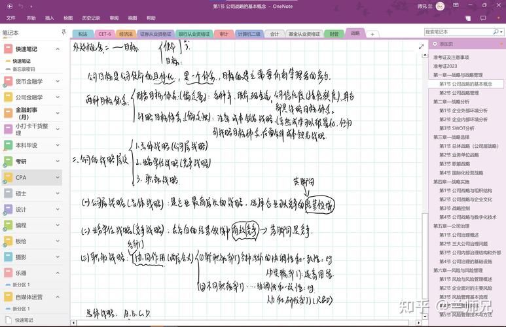Open the 本科毕设 notebook icon

[8, 145]
